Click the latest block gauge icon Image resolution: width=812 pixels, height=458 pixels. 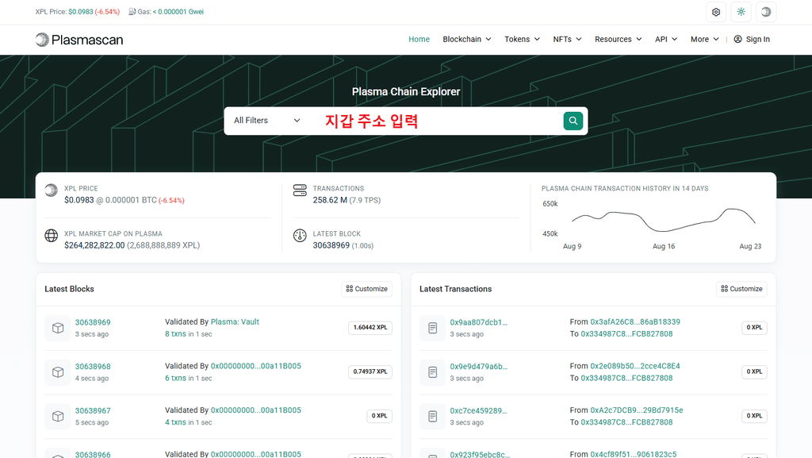click(x=300, y=236)
